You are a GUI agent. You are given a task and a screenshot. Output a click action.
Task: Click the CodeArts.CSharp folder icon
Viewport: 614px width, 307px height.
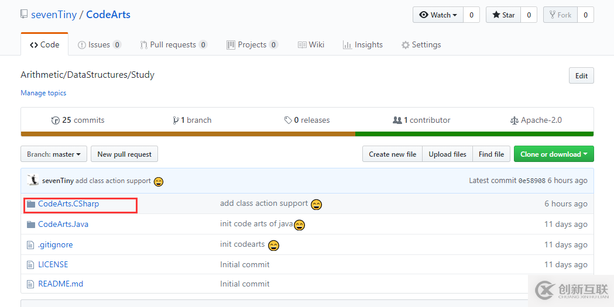(31, 203)
